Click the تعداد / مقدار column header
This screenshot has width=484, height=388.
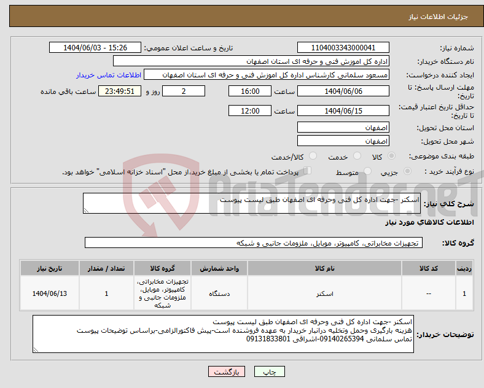(x=106, y=268)
